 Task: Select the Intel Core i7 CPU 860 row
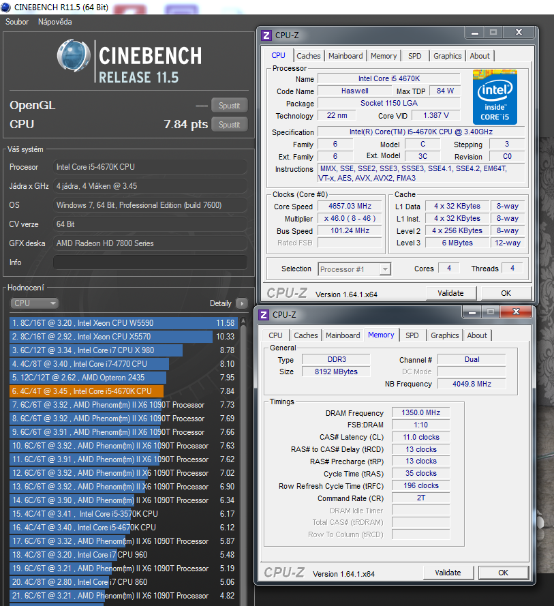pos(123,582)
